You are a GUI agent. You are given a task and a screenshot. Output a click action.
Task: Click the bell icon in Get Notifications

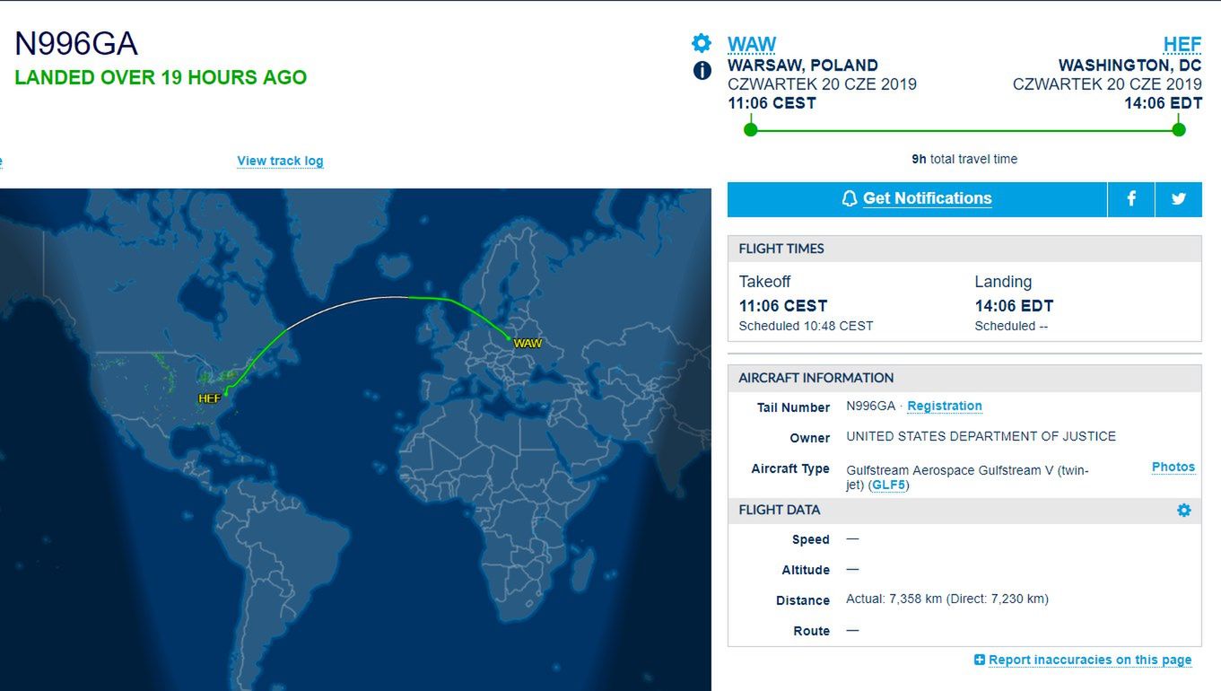pyautogui.click(x=850, y=198)
